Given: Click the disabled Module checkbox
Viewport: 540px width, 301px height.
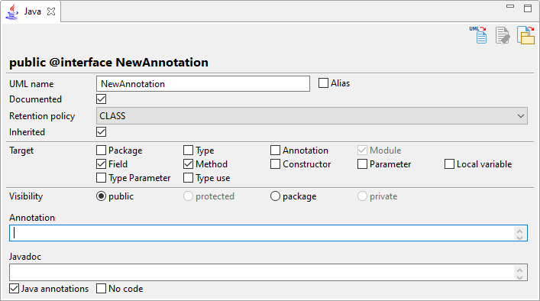Looking at the screenshot, I should tap(362, 150).
